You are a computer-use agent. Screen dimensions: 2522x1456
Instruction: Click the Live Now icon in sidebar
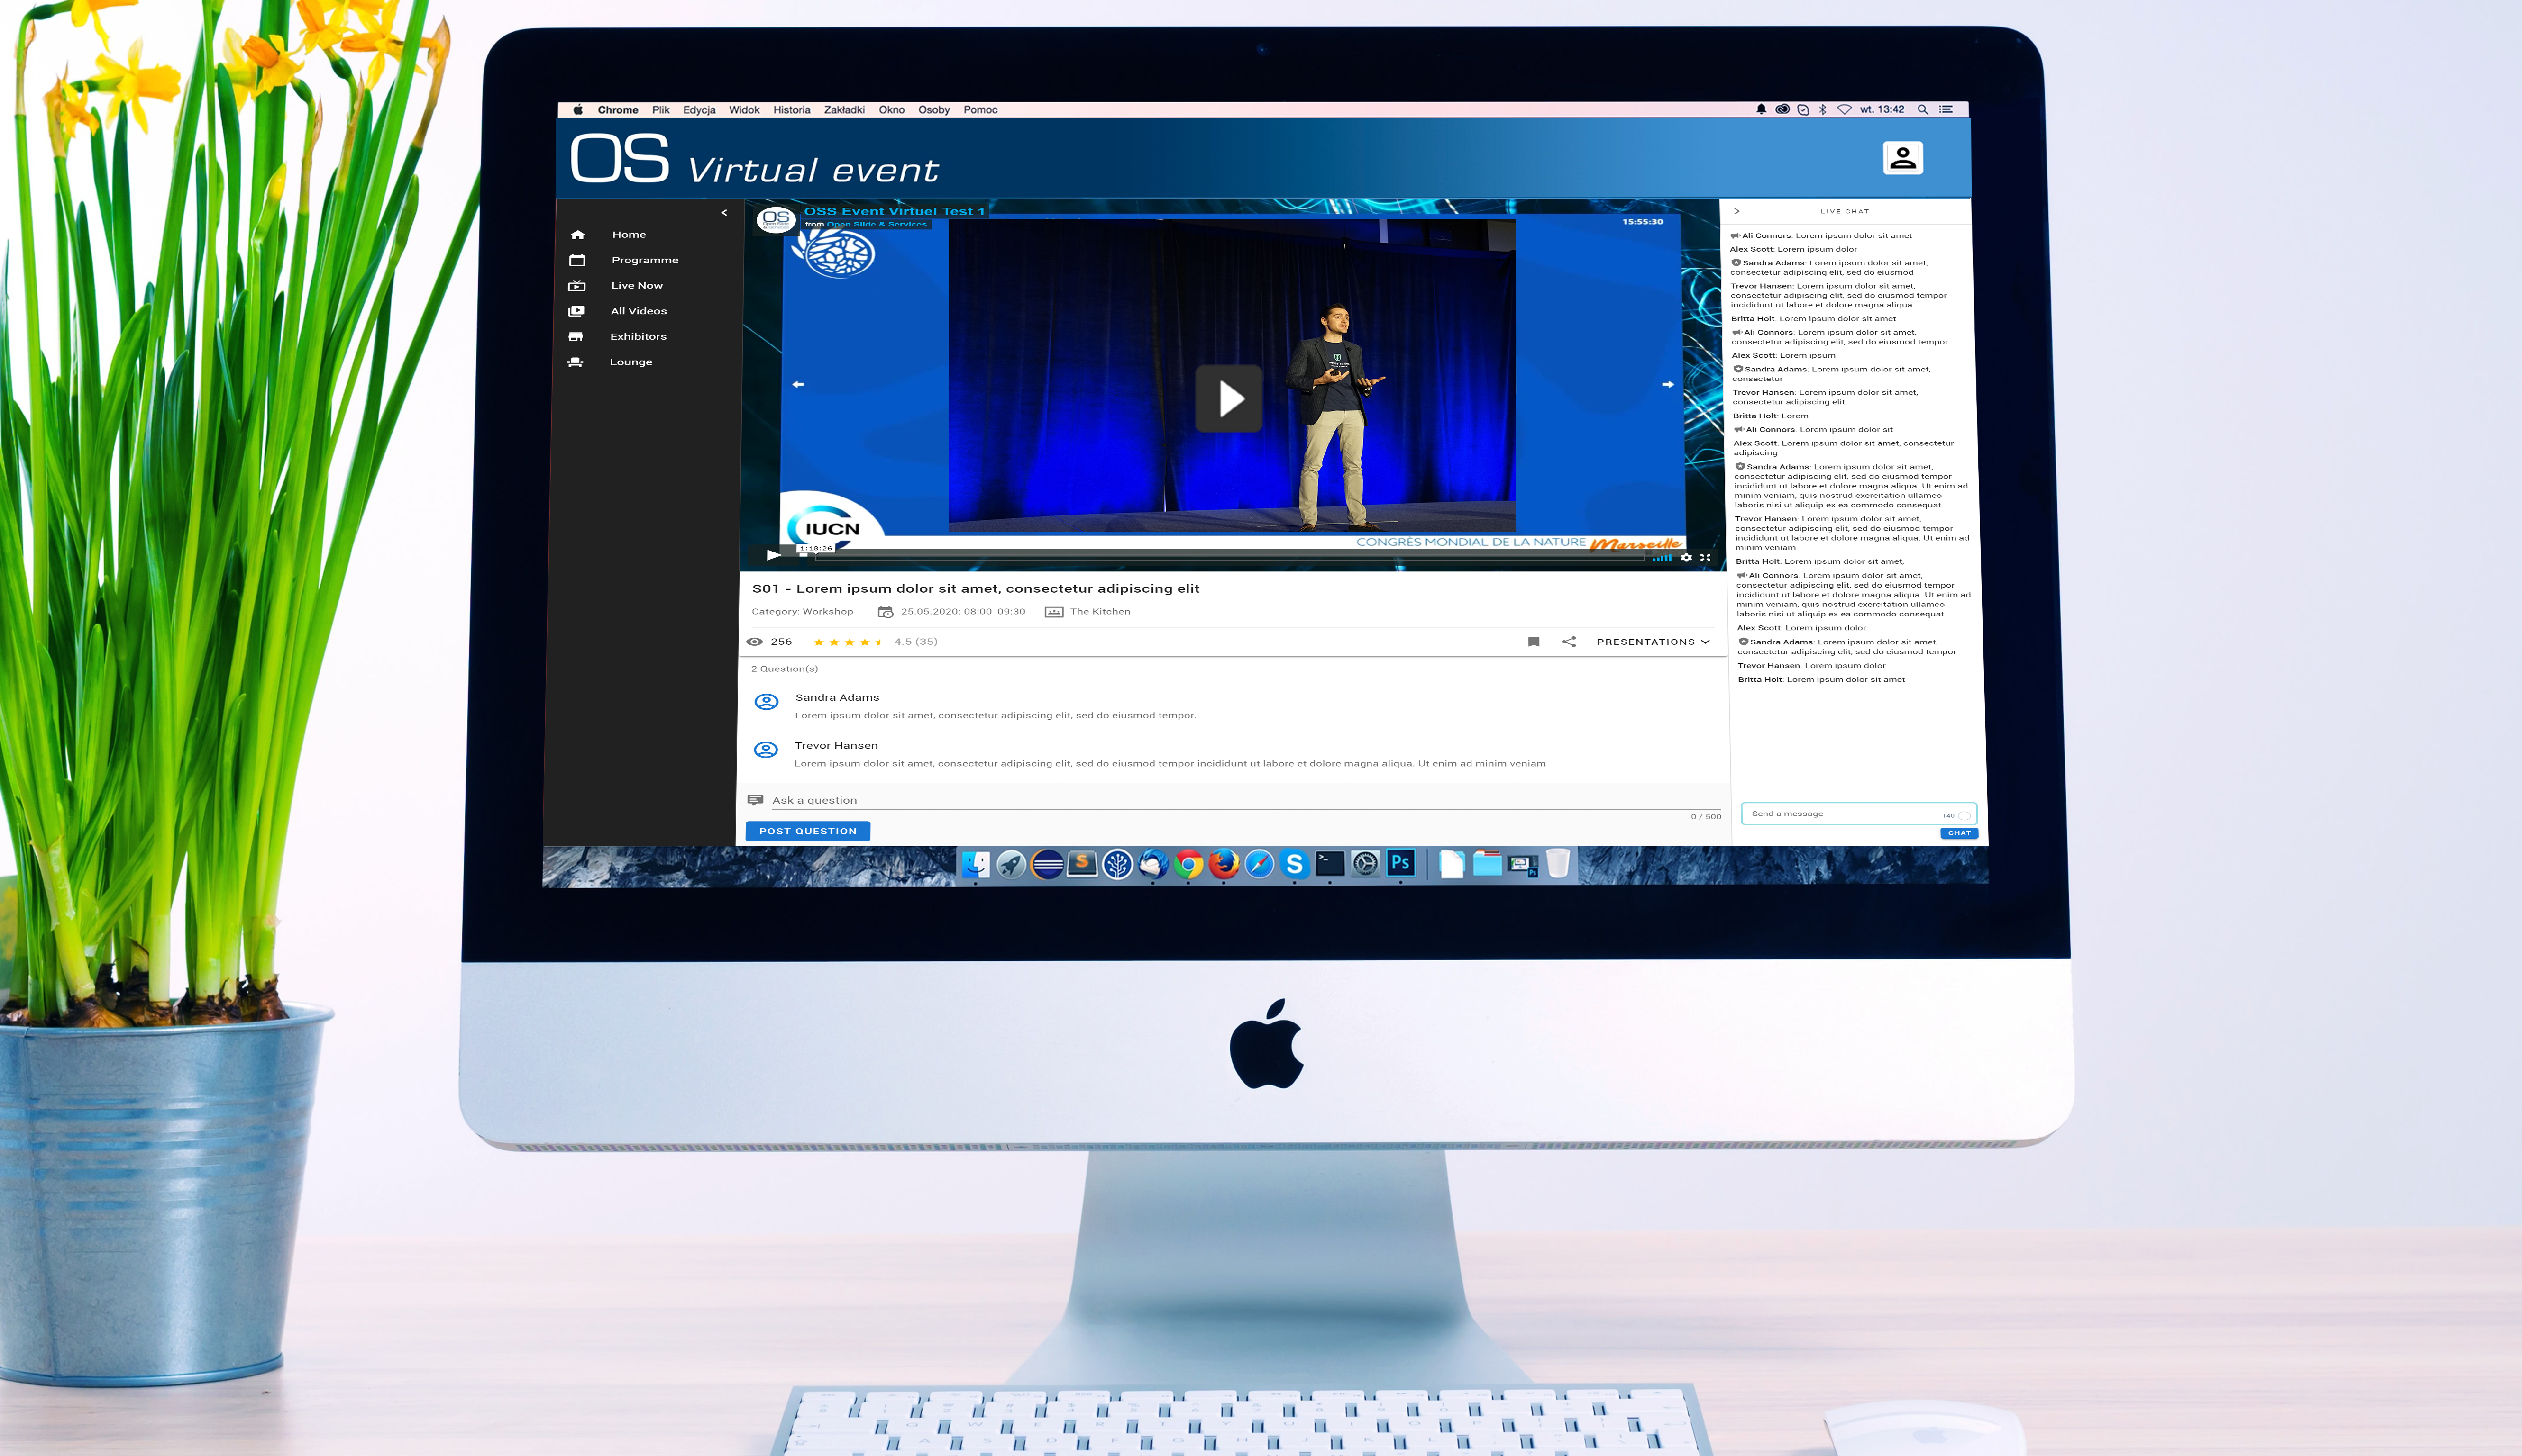click(x=576, y=286)
